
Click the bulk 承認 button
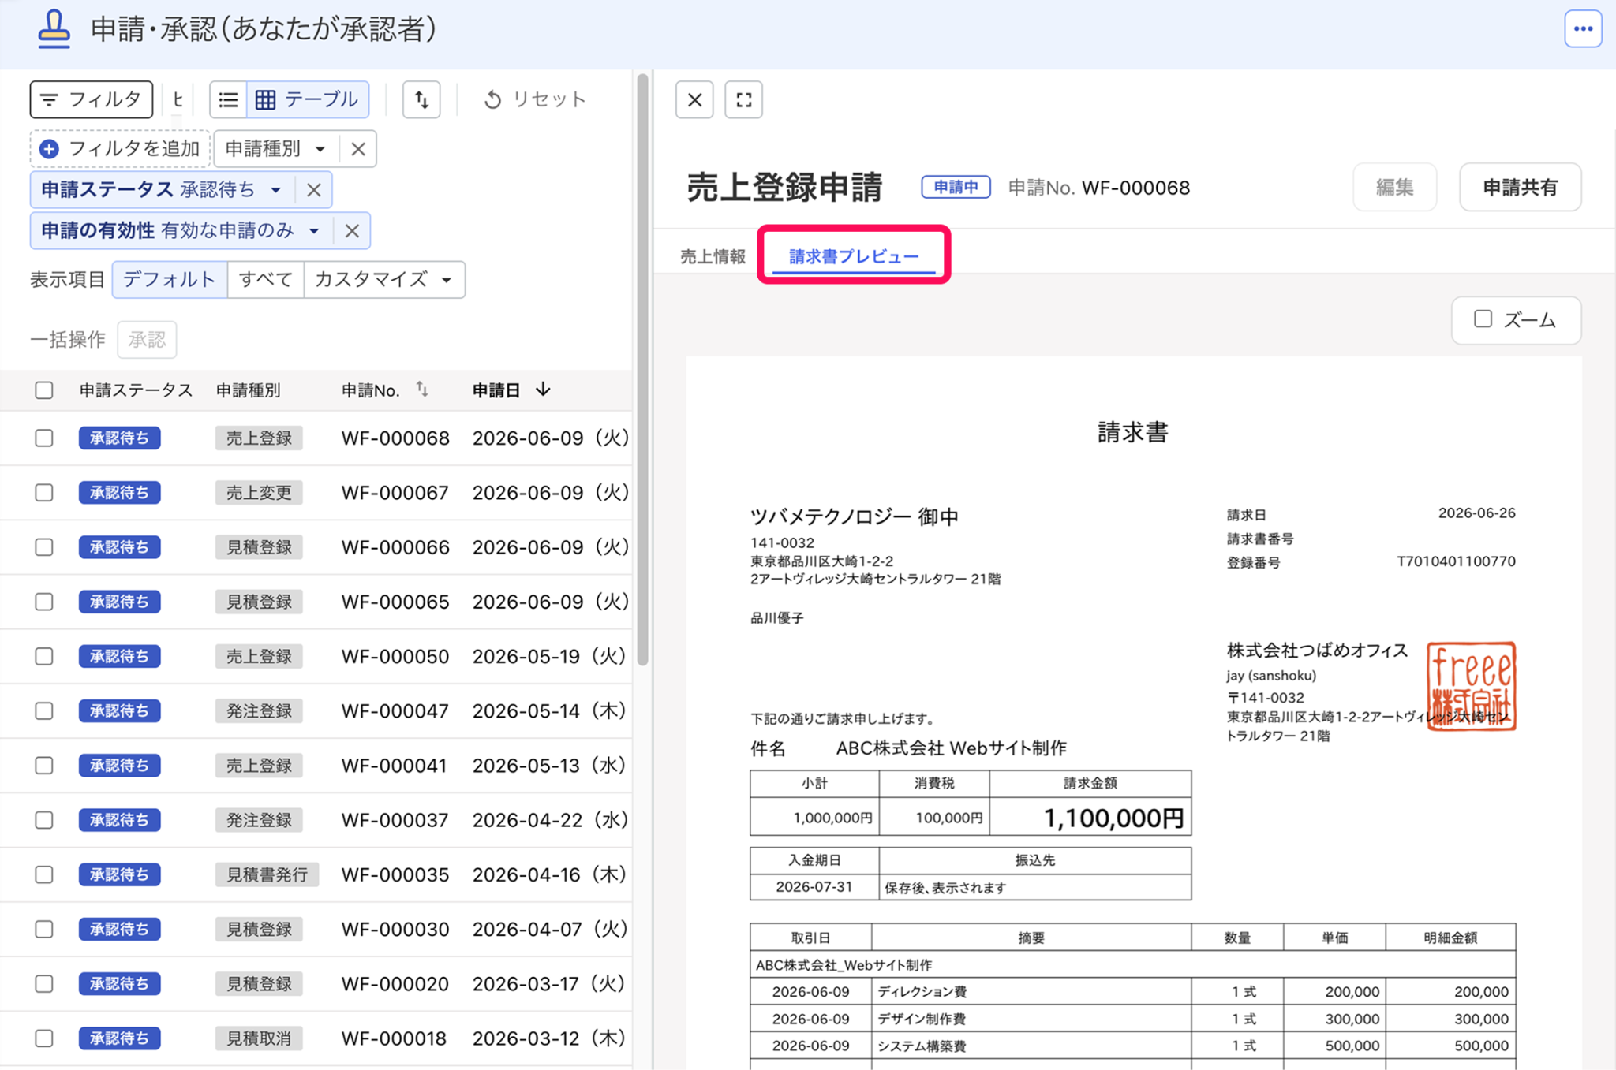click(147, 340)
